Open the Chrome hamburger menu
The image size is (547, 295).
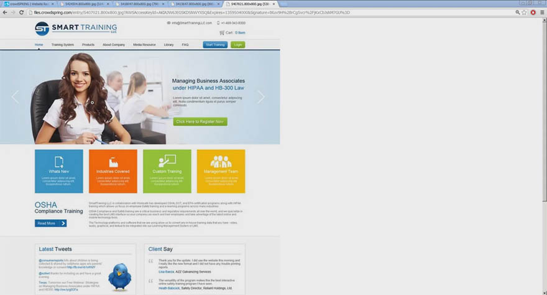click(x=542, y=12)
